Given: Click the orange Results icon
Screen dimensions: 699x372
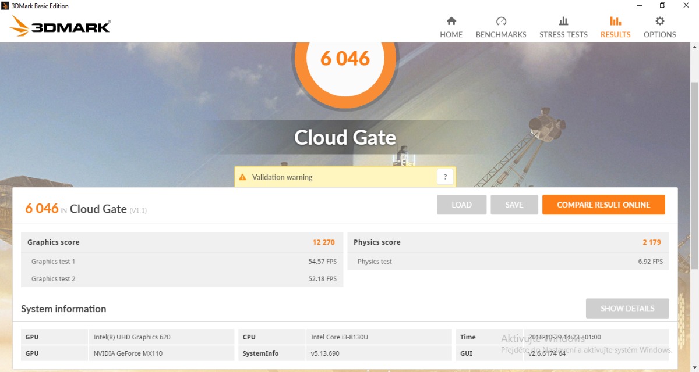Looking at the screenshot, I should (615, 22).
